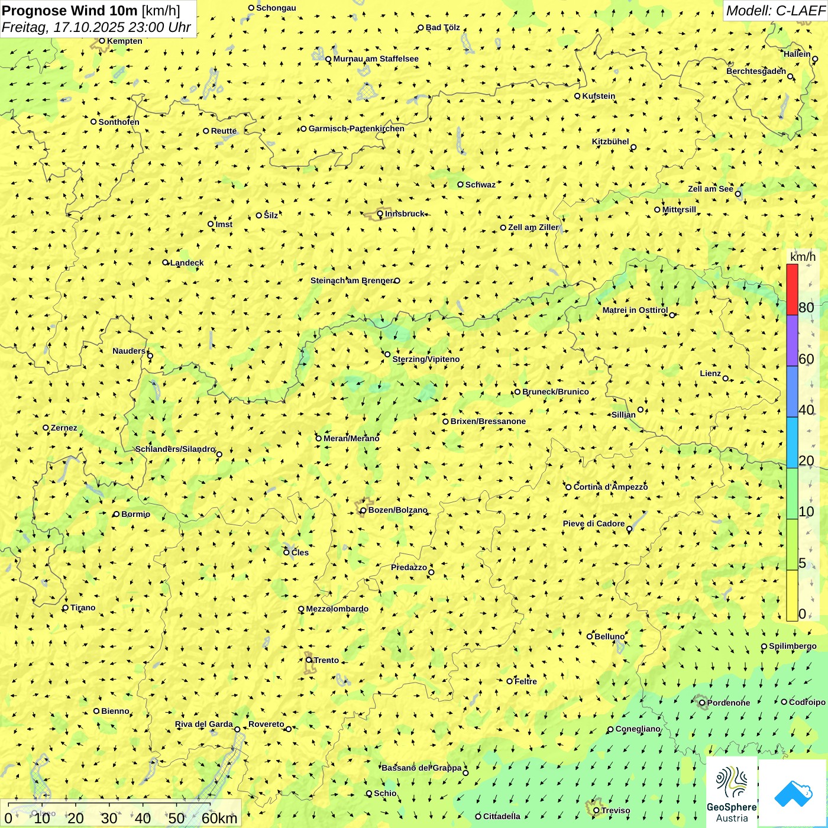This screenshot has height=828, width=828.
Task: Click the 'Sterzing/Vipiteno' label
Action: [x=426, y=359]
